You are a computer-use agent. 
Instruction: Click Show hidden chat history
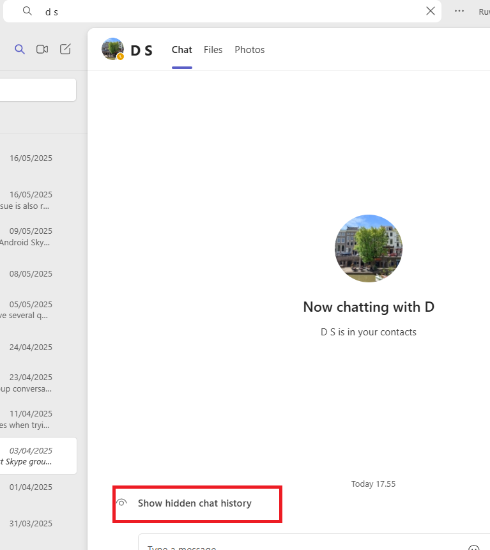195,503
